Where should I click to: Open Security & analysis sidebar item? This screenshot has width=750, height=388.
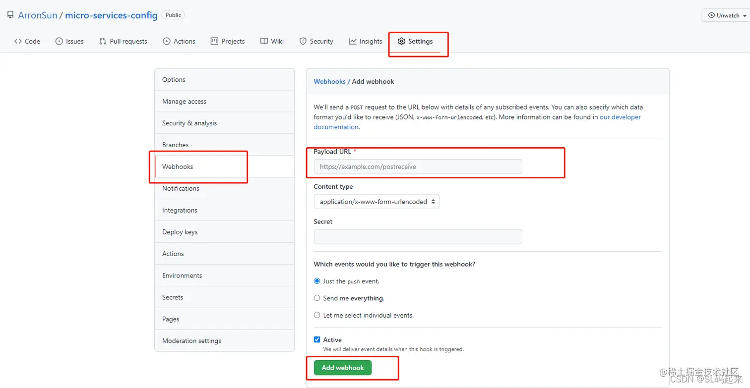224,123
